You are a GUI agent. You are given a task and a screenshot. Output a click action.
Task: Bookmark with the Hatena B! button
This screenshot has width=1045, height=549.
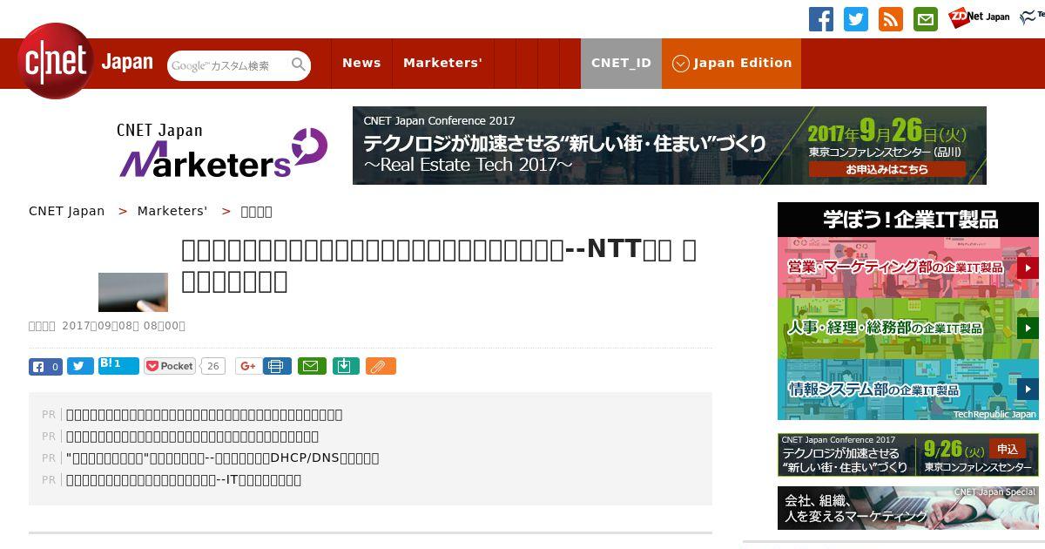click(118, 366)
